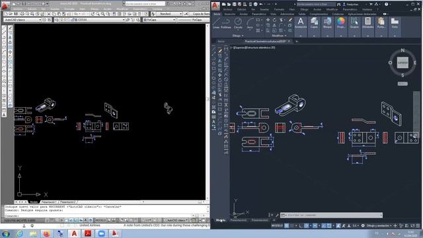Click the Save icon in left window toolbar
The image size is (423, 238).
pyautogui.click(x=16, y=14)
